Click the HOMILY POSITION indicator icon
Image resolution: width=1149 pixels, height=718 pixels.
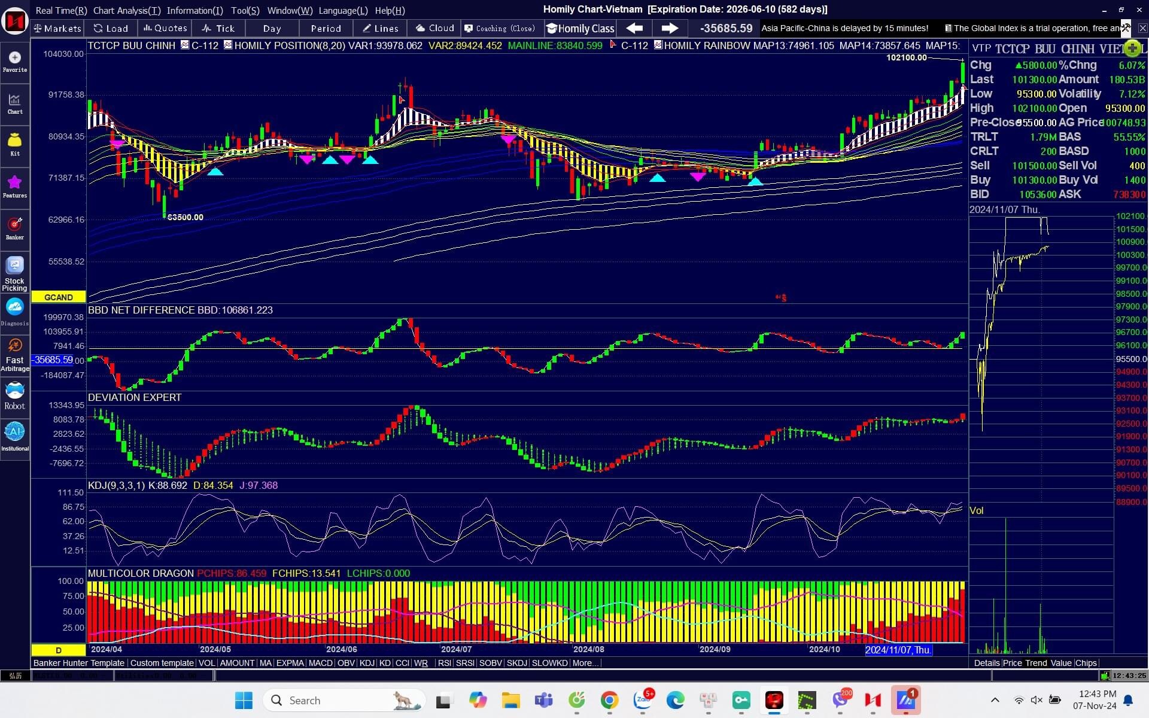[227, 45]
